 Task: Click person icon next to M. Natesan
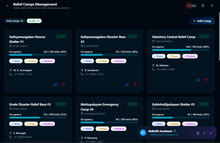153,65
